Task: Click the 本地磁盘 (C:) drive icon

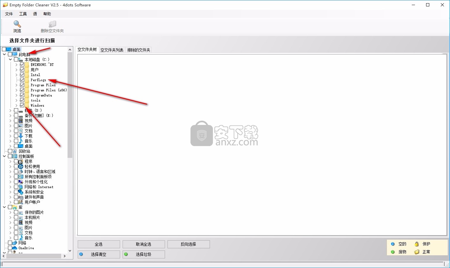Action: tap(21, 60)
